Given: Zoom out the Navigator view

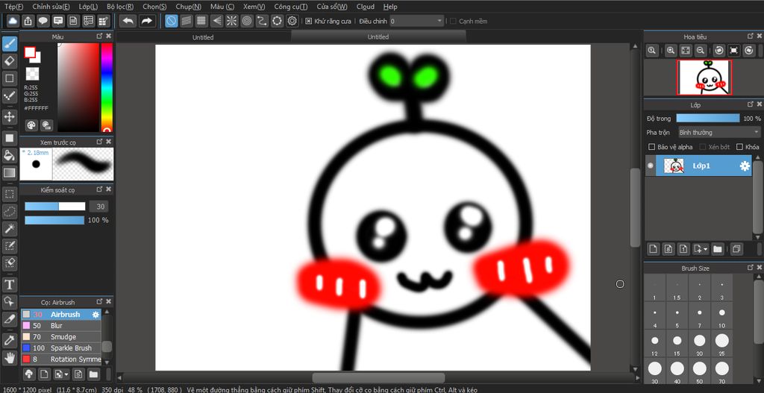Looking at the screenshot, I should point(700,50).
